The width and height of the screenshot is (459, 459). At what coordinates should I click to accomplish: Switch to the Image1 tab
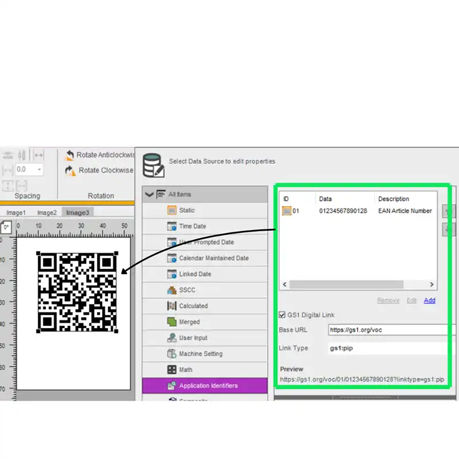click(x=16, y=213)
